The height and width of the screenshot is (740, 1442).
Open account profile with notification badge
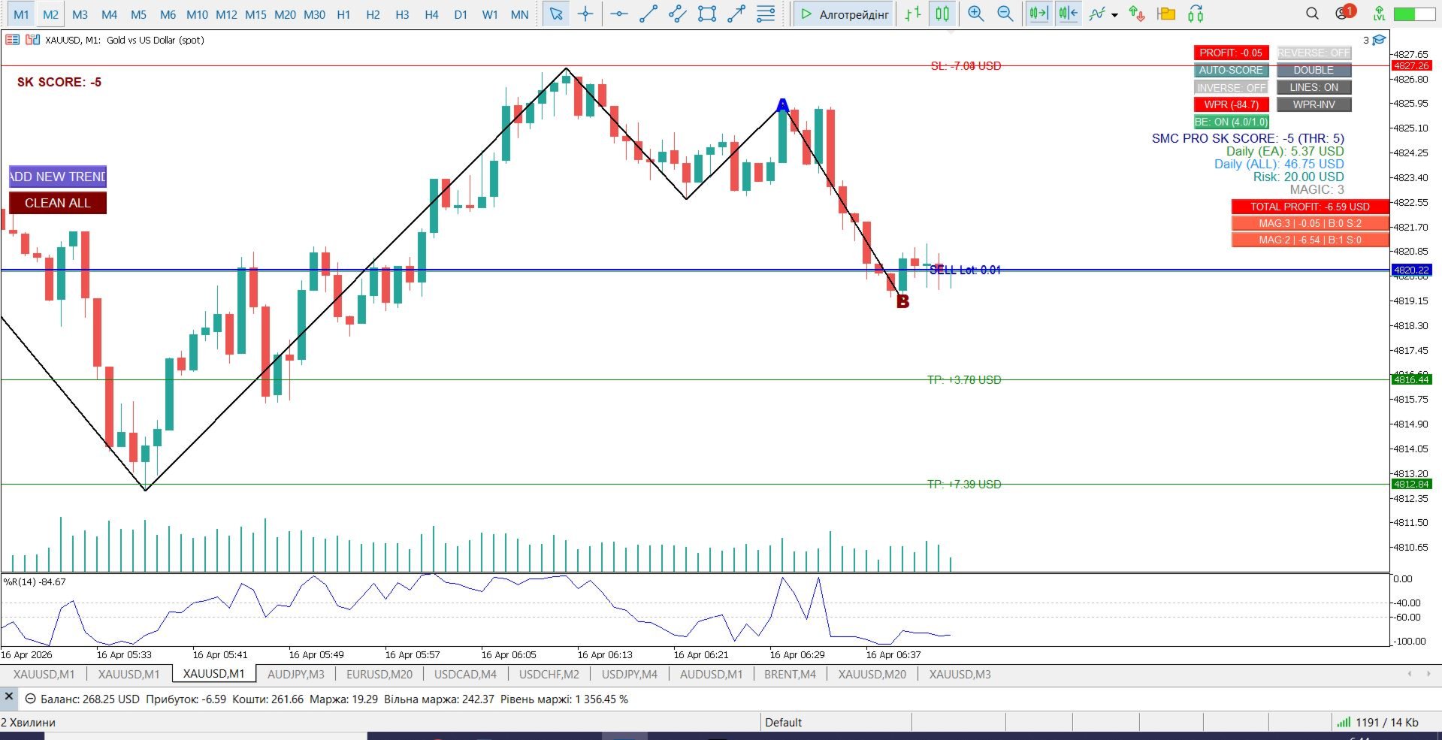[x=1345, y=13]
